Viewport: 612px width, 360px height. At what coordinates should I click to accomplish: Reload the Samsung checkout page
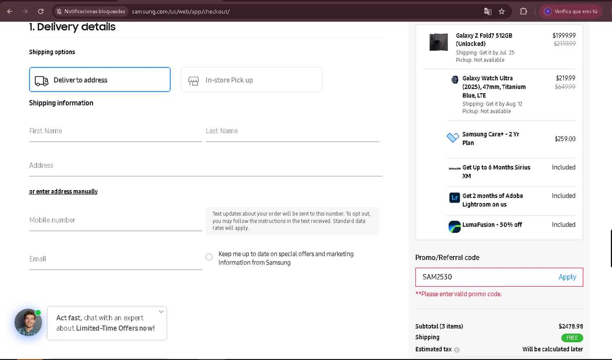click(41, 11)
